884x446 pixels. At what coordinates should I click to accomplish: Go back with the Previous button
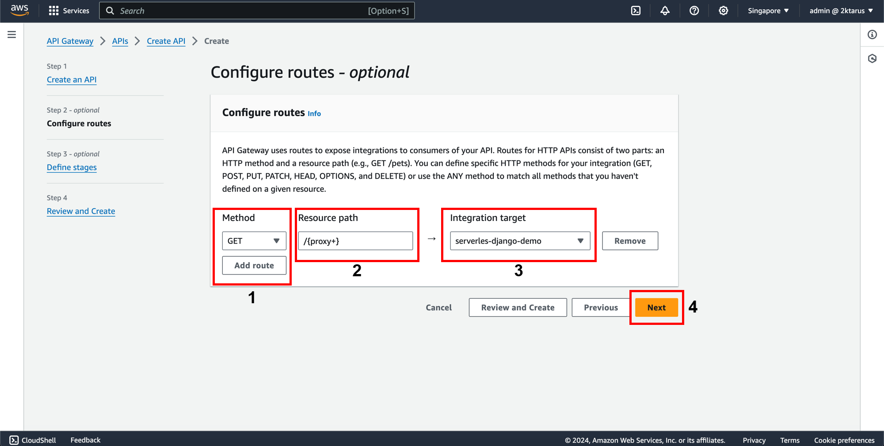point(601,307)
